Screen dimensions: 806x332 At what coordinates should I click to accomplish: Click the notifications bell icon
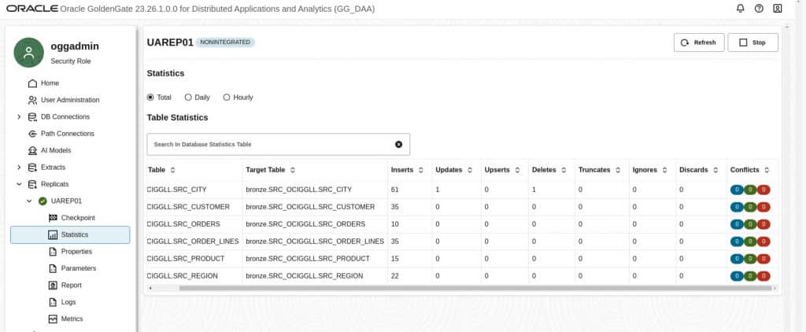point(740,9)
